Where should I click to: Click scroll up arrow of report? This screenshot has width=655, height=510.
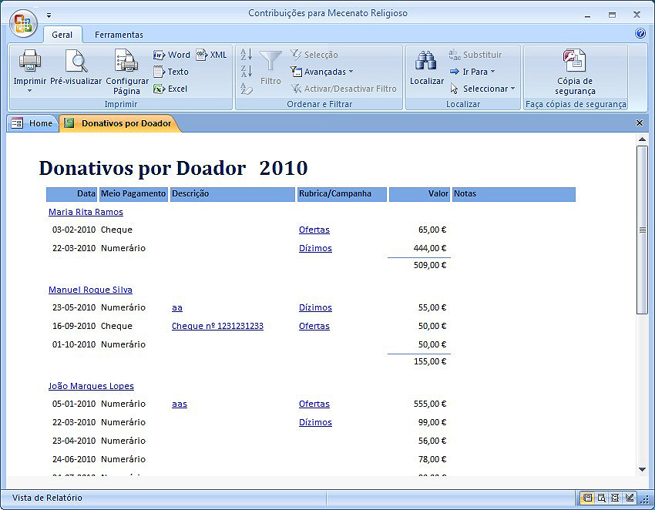642,139
